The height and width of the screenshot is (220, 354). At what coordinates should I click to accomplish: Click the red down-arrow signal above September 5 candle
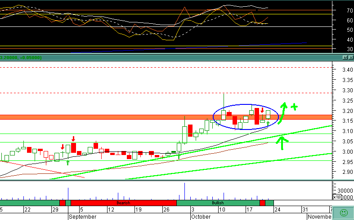tap(73, 139)
